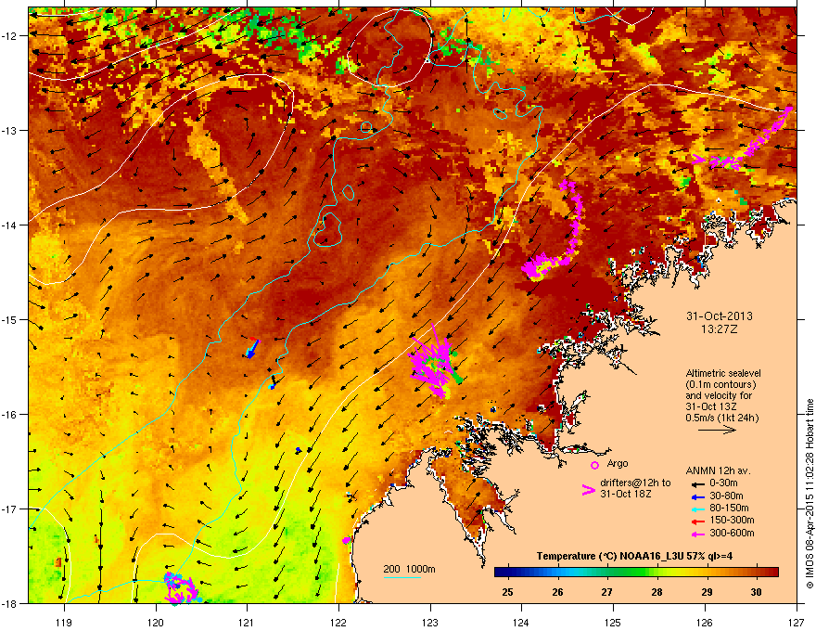Click the 'ANMN 12h av.' legend heading
Image resolution: width=816 pixels, height=631 pixels.
pos(718,470)
